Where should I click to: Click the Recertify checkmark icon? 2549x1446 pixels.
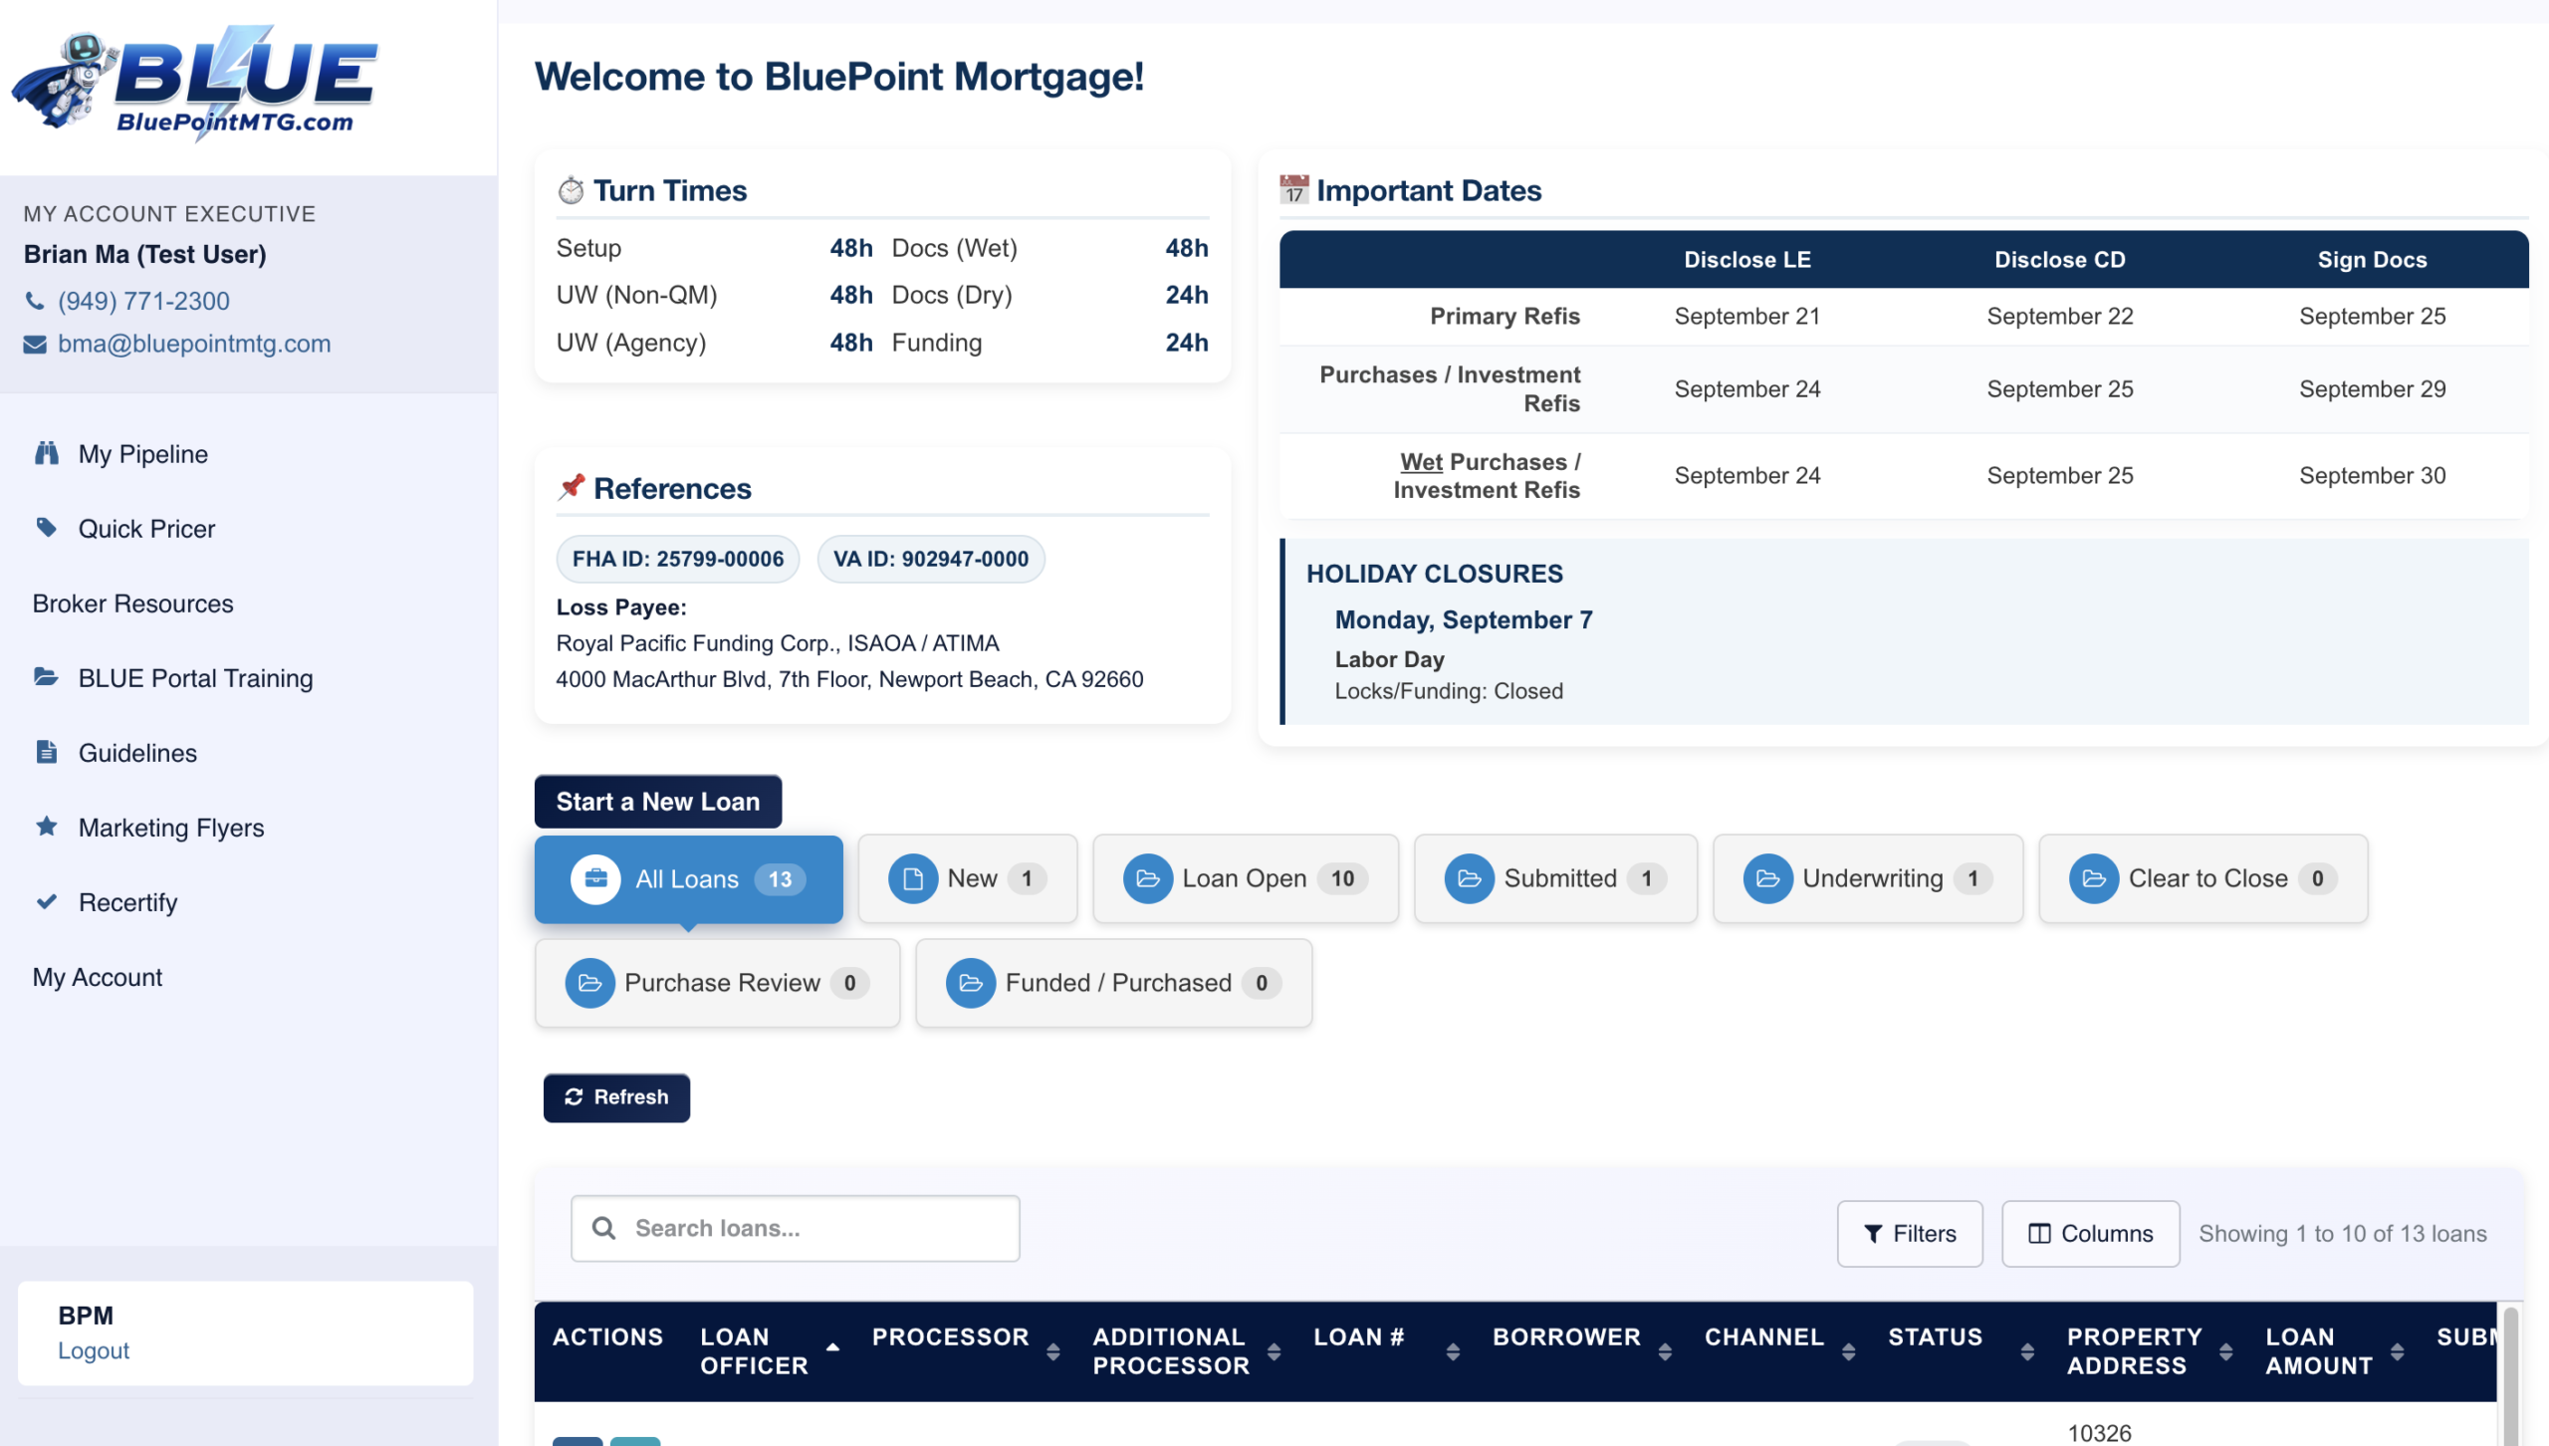pos(46,901)
